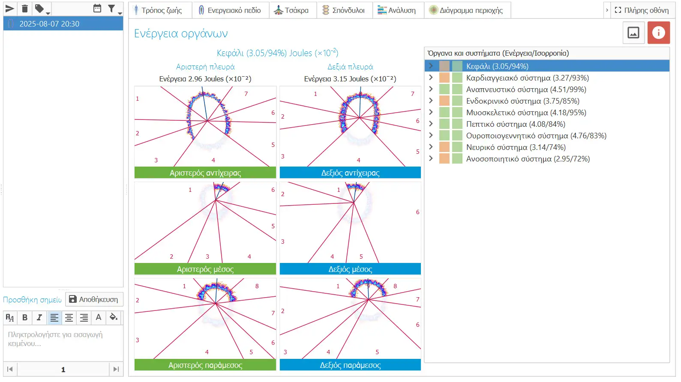Click the orange swatch beside Ενδοκρινικό σύστημα
681x382 pixels.
point(444,101)
